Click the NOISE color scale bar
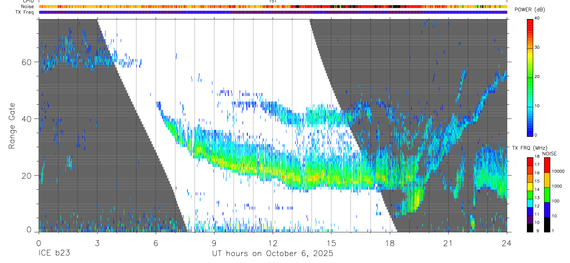Image resolution: width=570 pixels, height=263 pixels. pos(547,194)
